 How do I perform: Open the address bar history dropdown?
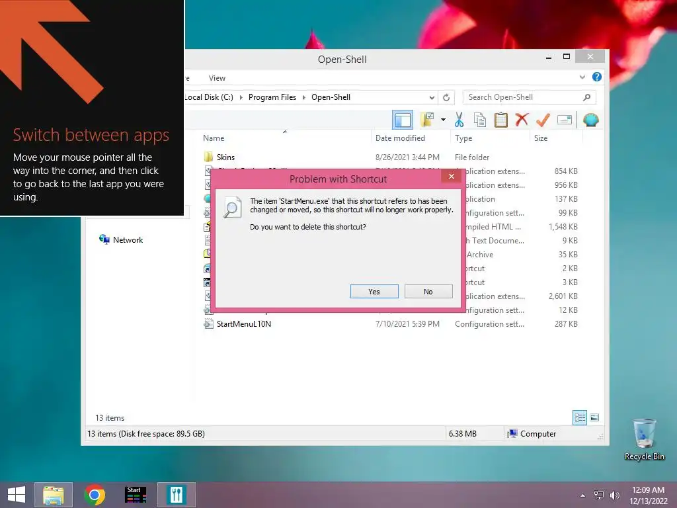click(x=432, y=98)
